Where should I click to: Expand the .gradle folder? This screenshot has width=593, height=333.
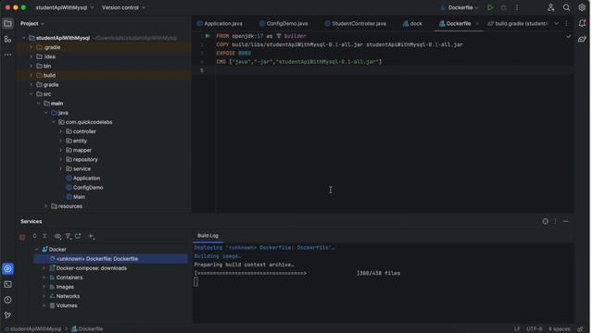[x=32, y=47]
